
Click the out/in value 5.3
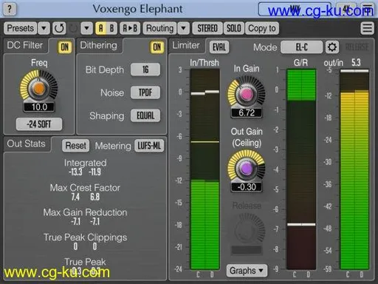(356, 63)
